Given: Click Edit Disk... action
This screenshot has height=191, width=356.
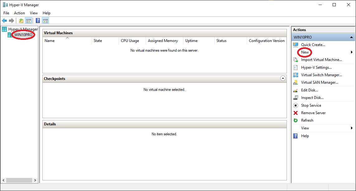Looking at the screenshot, I should (x=310, y=90).
